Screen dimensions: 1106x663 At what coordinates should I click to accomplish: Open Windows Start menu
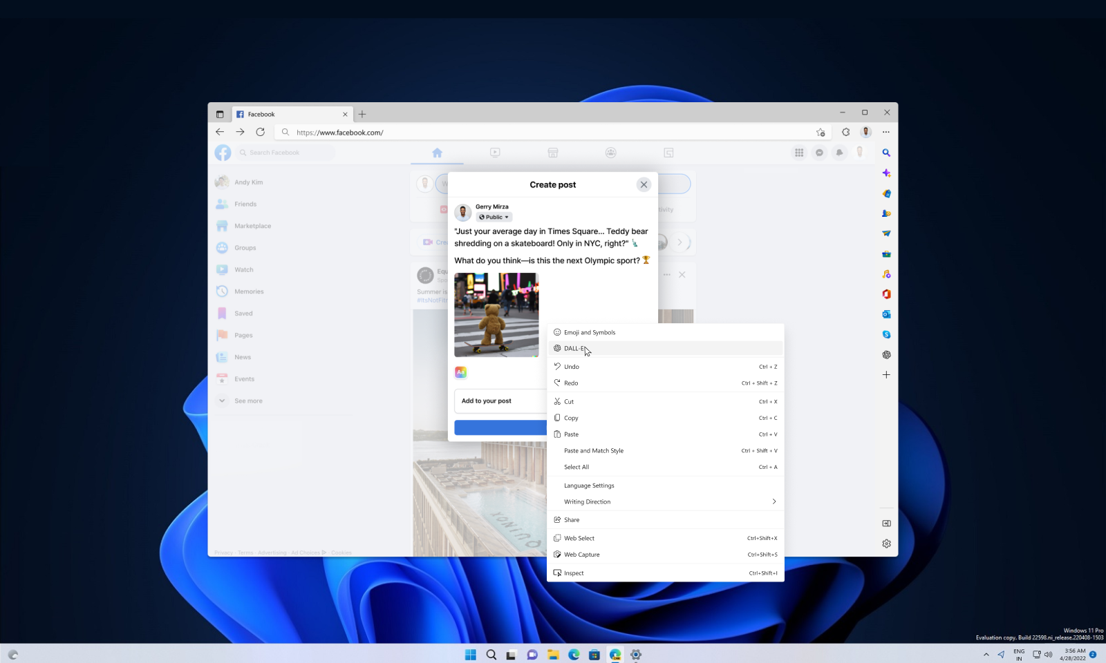pos(471,655)
